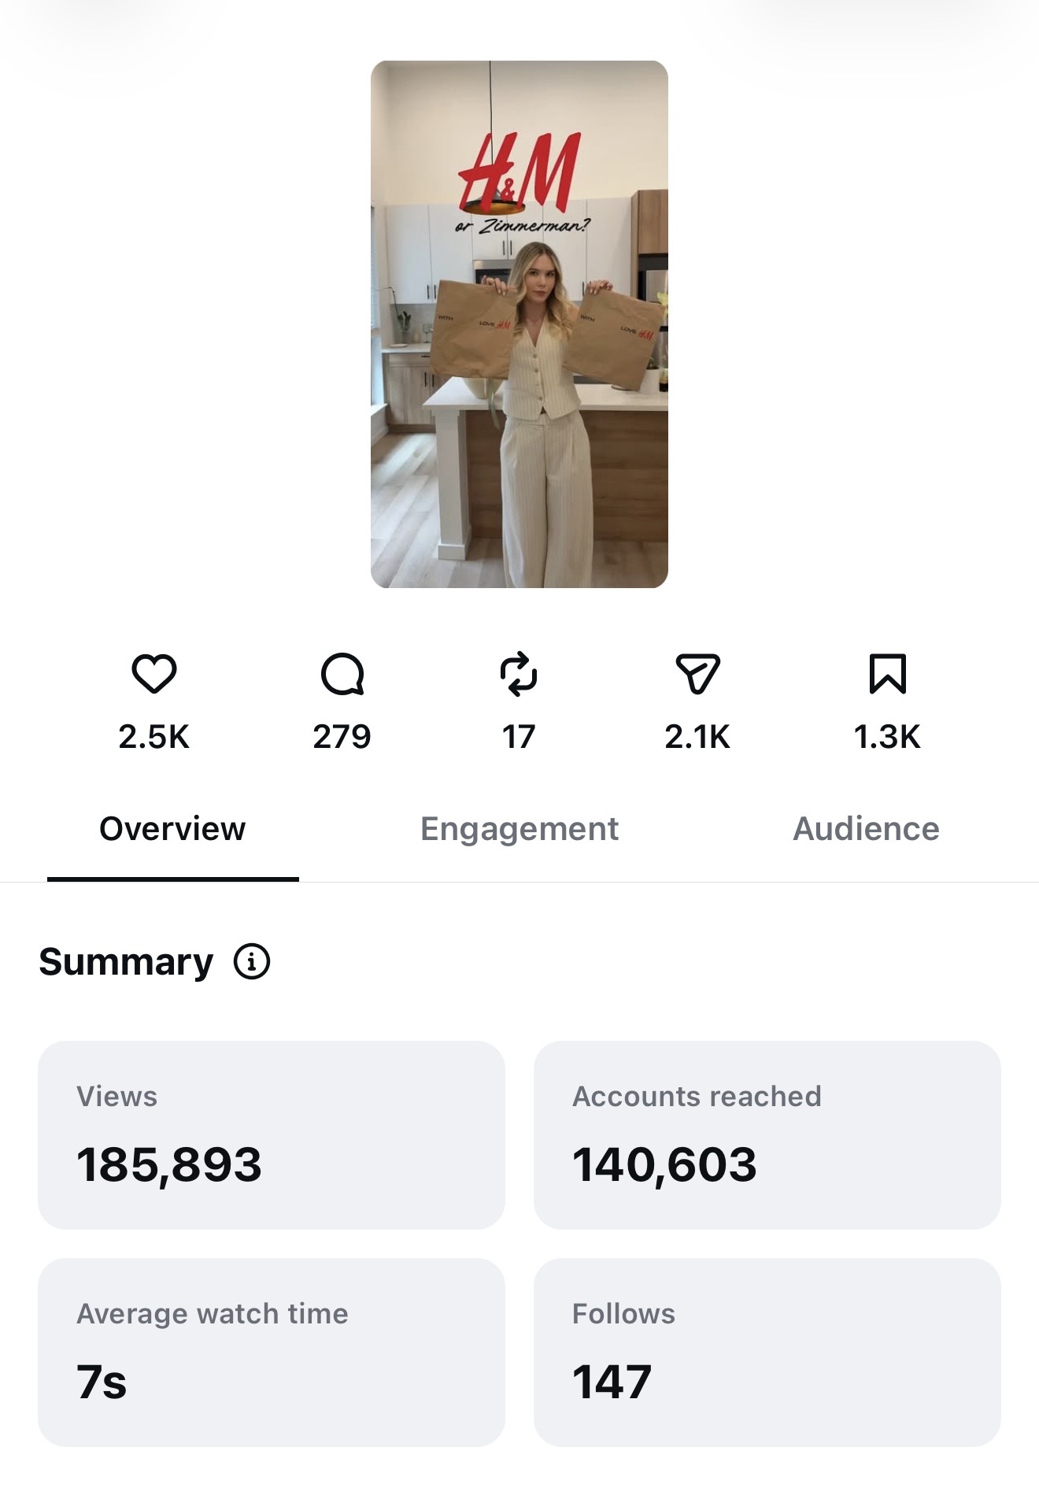The height and width of the screenshot is (1499, 1039).
Task: Click the 2.5K likes count
Action: point(154,737)
